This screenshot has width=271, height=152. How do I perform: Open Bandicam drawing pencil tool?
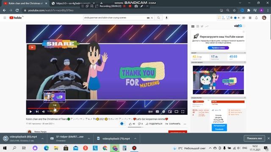(141, 6)
